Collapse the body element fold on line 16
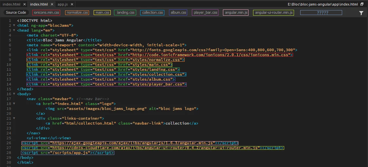 coord(14,94)
